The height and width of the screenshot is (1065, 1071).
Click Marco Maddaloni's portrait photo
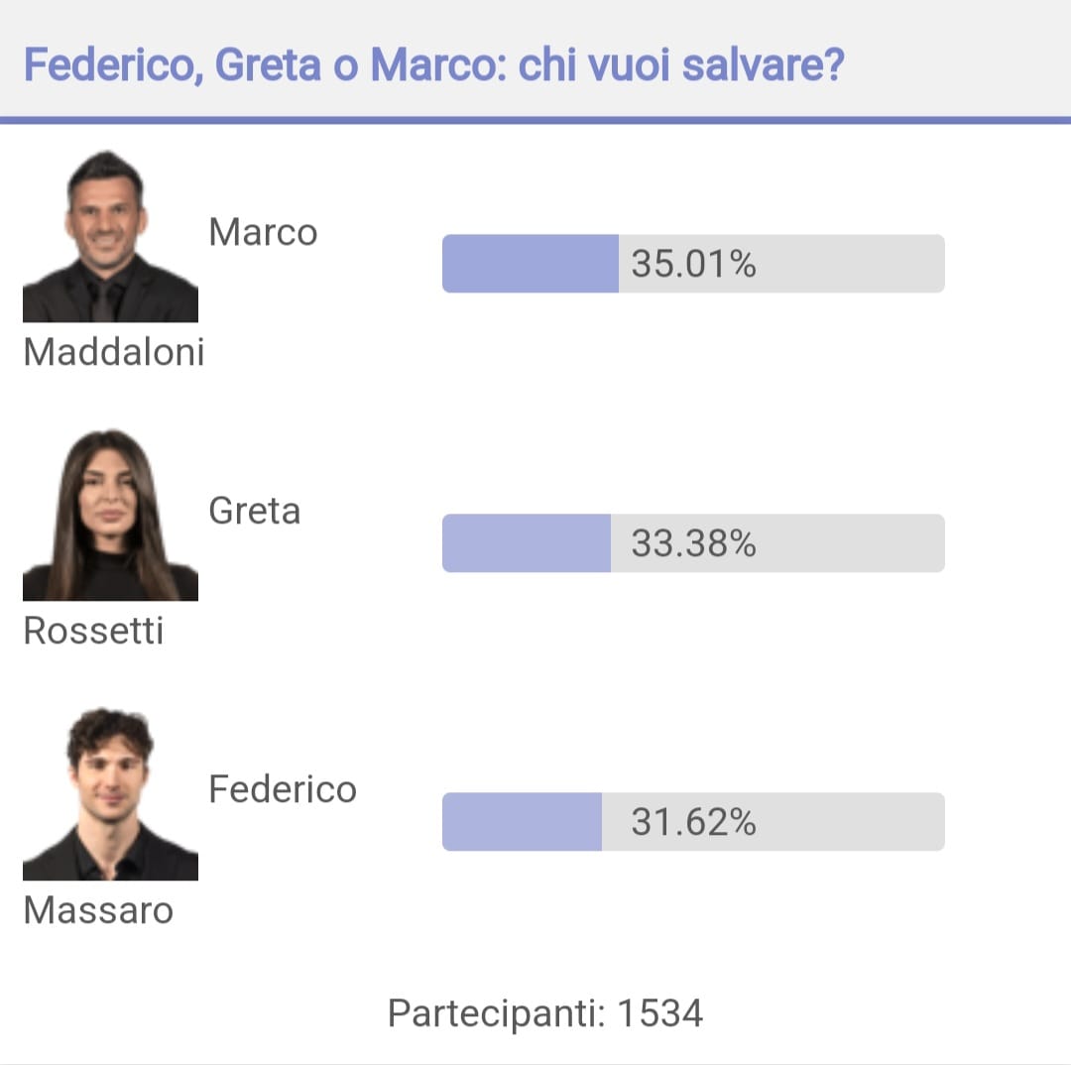111,236
